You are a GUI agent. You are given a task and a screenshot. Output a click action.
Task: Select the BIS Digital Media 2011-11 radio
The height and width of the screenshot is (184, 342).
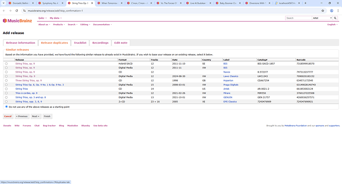coord(6,68)
